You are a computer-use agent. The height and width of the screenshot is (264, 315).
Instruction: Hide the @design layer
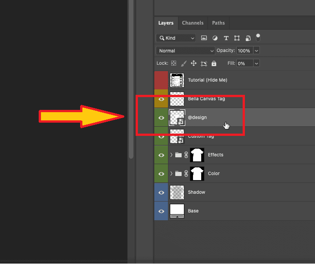[x=161, y=118]
